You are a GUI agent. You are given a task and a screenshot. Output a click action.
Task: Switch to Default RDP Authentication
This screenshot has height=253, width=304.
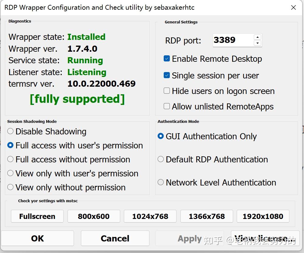[x=161, y=159]
